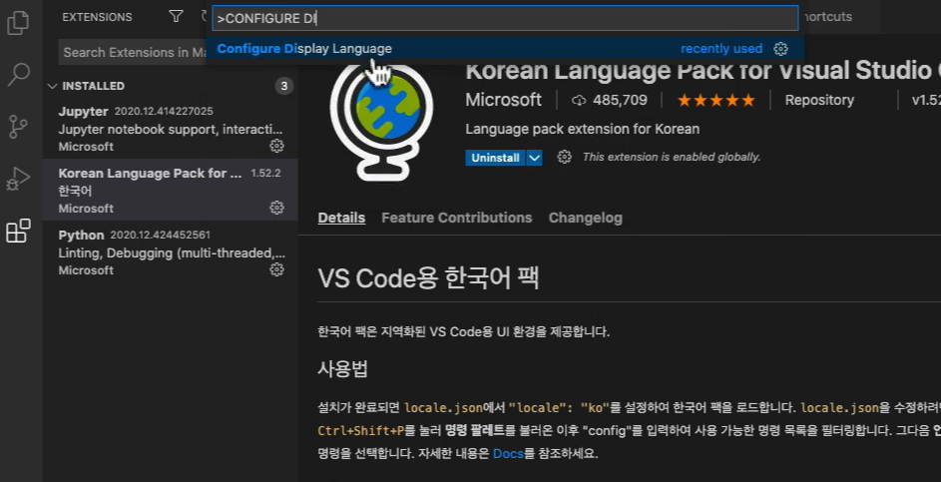Select the Korean Language Pack list item
This screenshot has width=941, height=482.
pos(171,190)
